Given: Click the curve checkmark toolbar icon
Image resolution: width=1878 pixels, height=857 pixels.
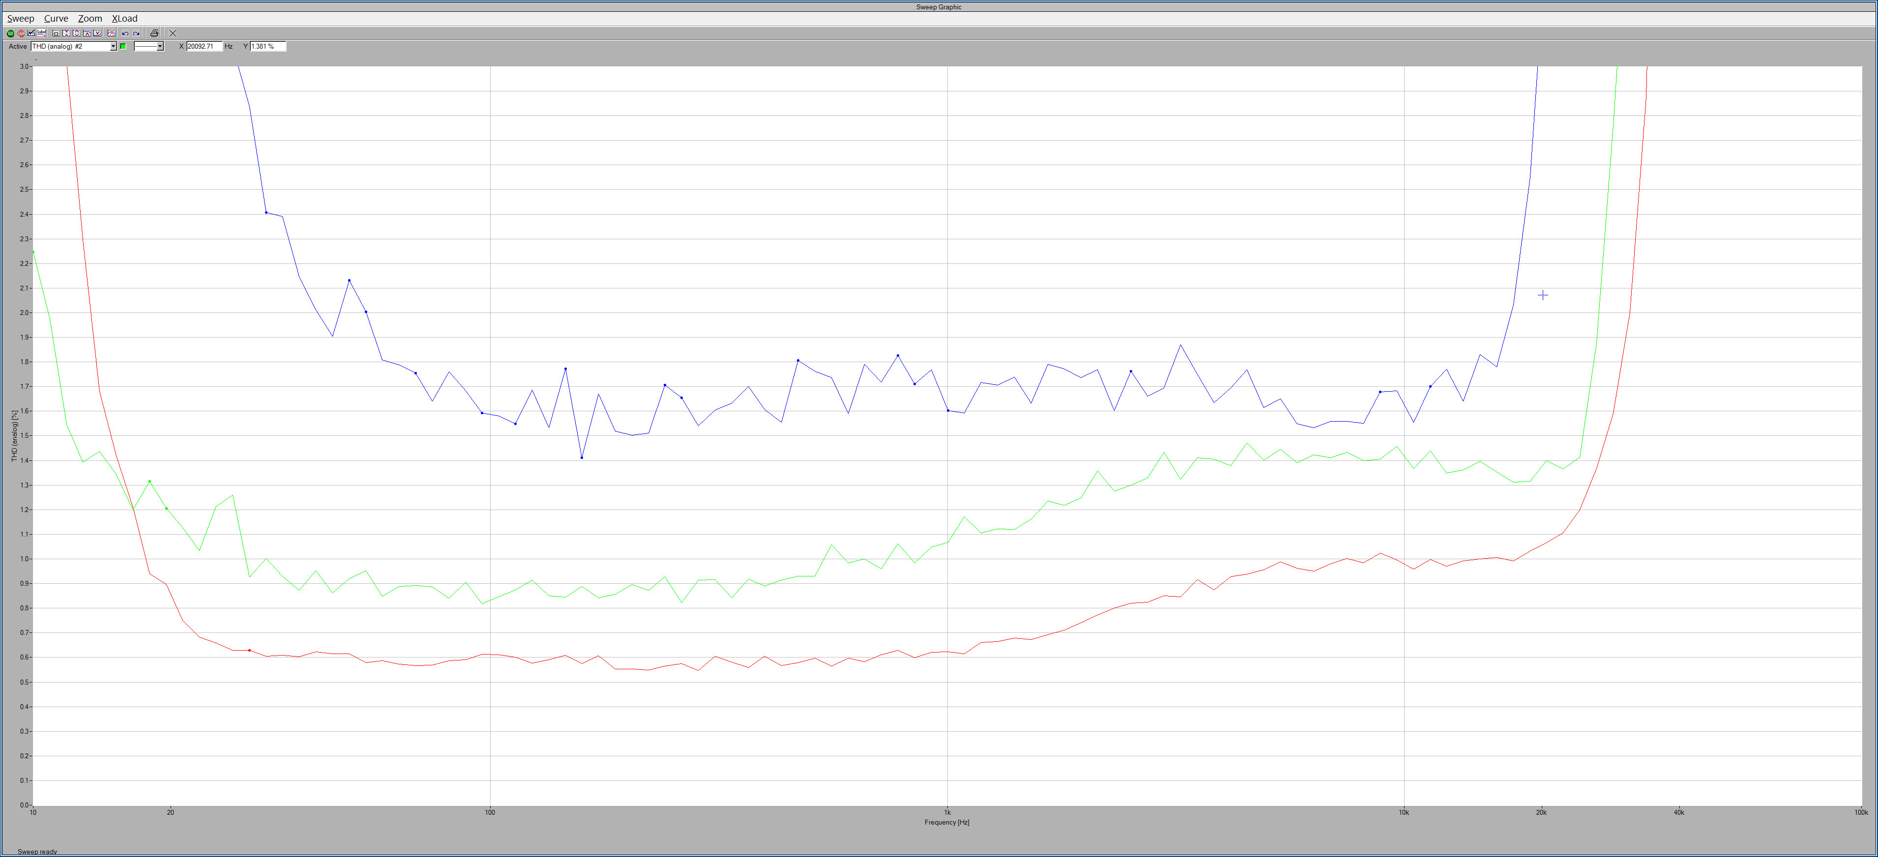Looking at the screenshot, I should click(x=31, y=33).
